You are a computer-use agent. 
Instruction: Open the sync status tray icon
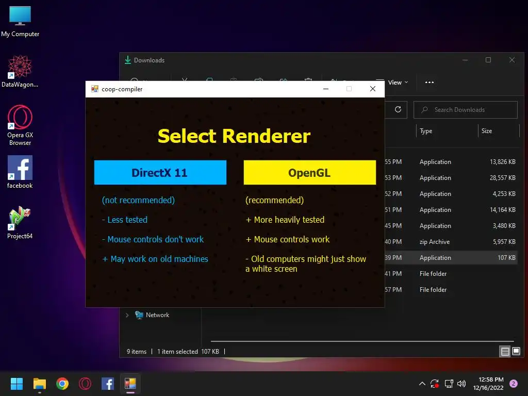coord(435,384)
